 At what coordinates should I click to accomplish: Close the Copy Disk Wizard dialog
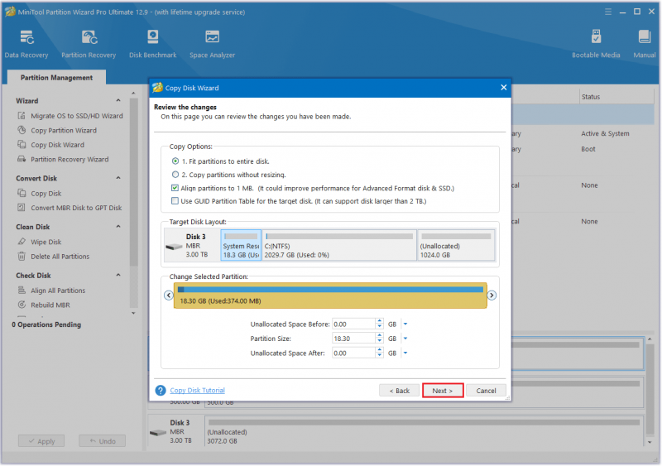[x=503, y=88]
